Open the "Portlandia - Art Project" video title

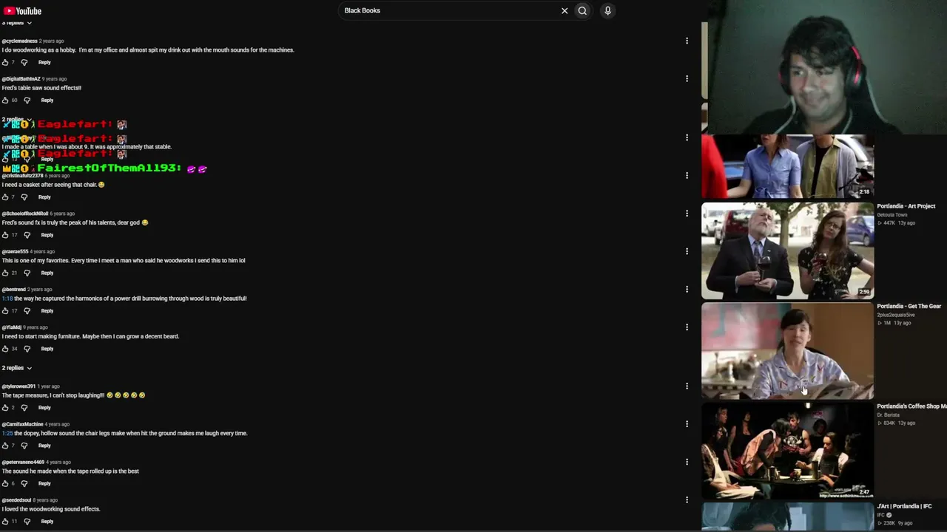pos(906,206)
